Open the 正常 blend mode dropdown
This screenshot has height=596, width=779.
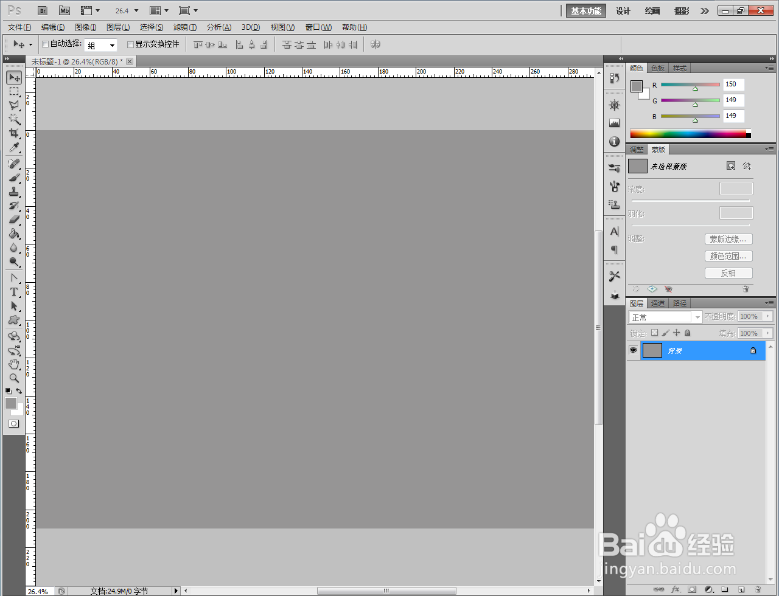pyautogui.click(x=665, y=317)
